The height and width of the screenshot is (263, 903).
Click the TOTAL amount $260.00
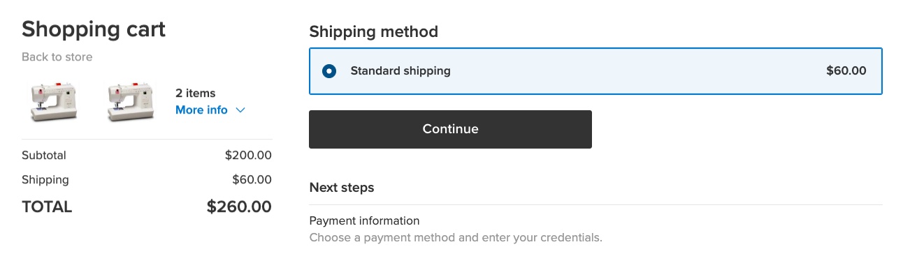coord(239,207)
